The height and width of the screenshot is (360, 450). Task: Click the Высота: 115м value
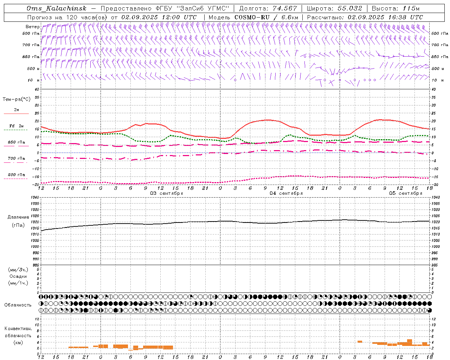tap(396, 8)
